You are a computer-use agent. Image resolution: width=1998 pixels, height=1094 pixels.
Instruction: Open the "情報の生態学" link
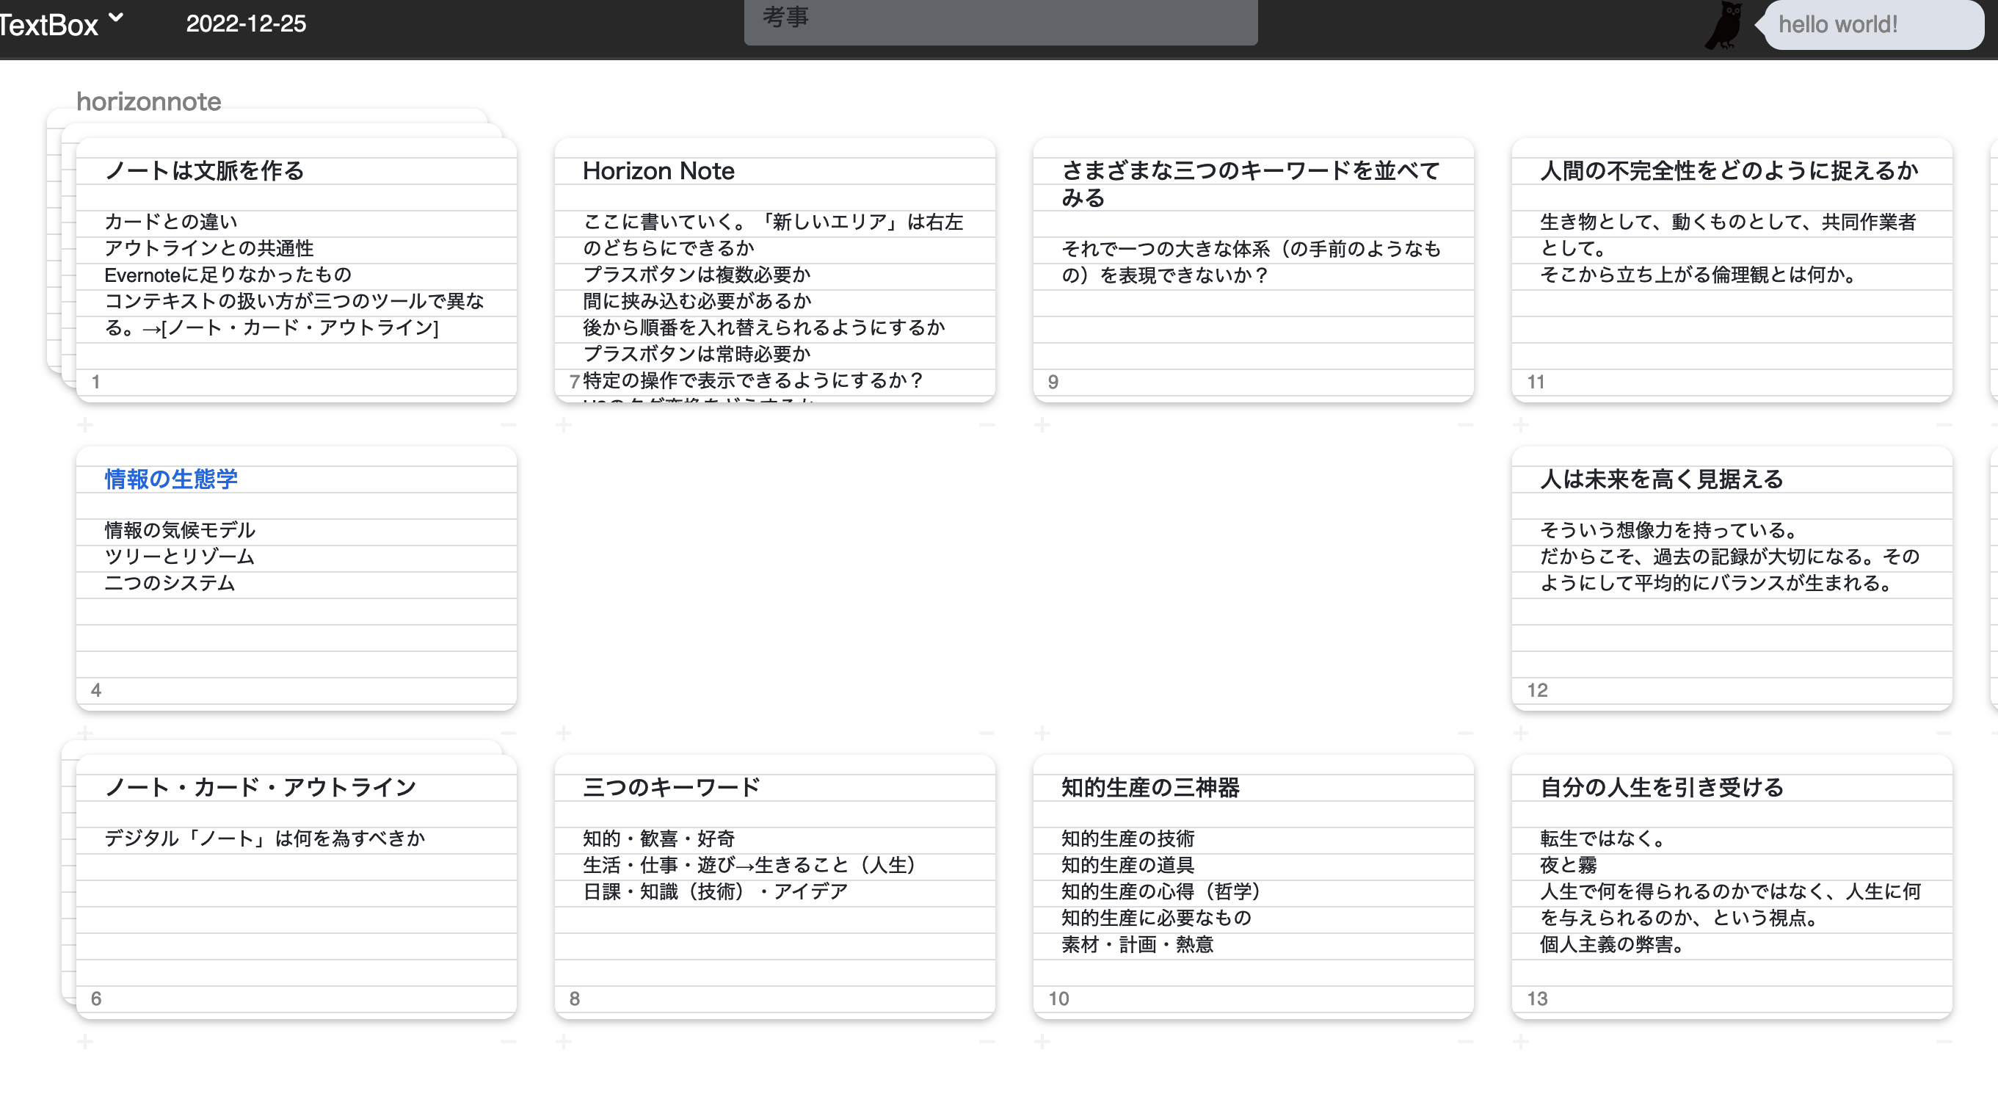point(170,479)
